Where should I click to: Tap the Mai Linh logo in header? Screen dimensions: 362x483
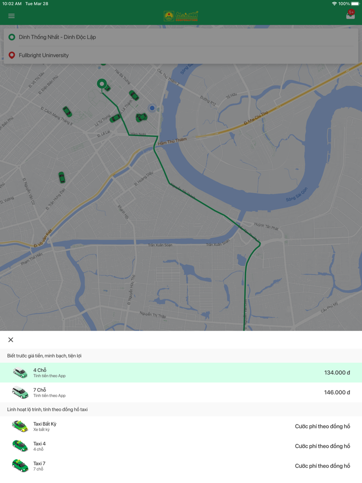click(181, 16)
